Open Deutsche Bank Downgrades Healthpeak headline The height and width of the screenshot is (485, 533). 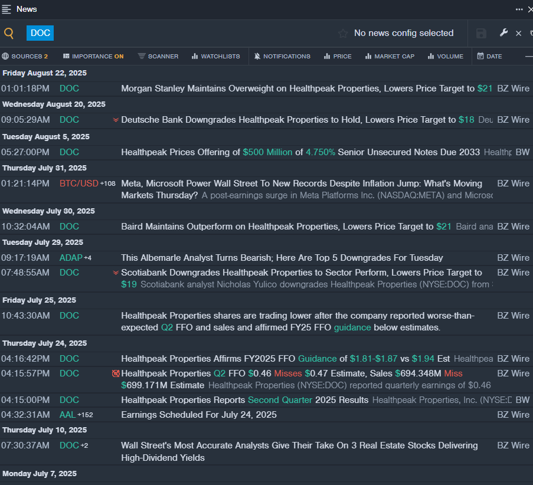point(297,120)
